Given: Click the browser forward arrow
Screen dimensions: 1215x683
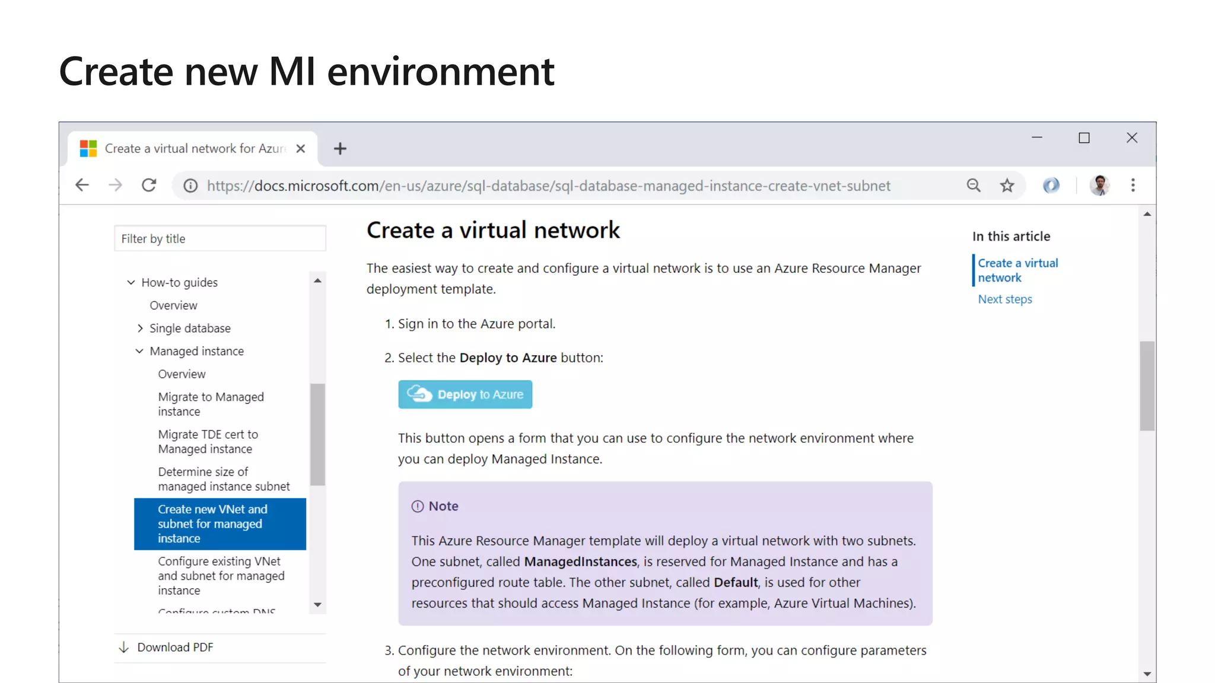Looking at the screenshot, I should point(115,186).
